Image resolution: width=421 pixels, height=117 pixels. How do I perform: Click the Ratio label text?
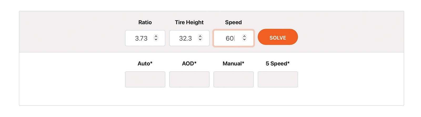[x=145, y=22]
